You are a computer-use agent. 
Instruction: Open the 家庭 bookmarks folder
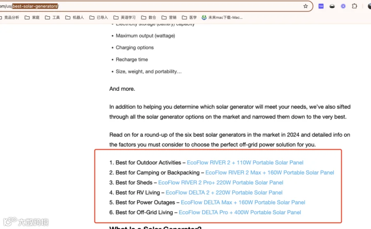coord(32,17)
